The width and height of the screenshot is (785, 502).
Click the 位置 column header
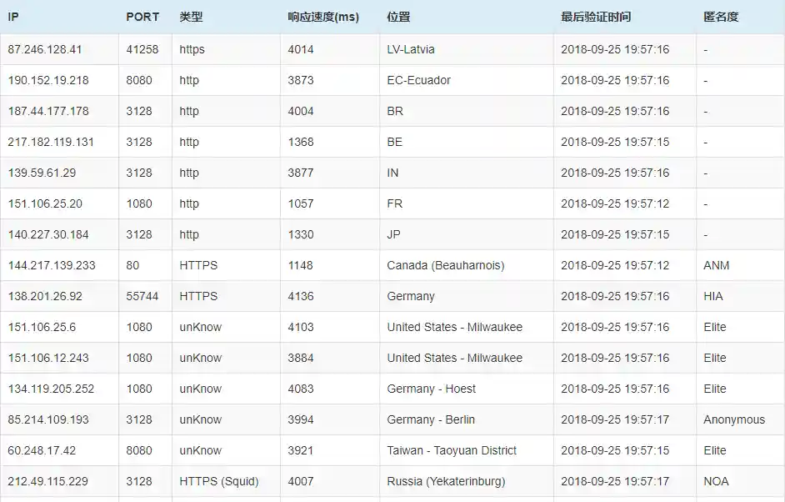coord(398,17)
